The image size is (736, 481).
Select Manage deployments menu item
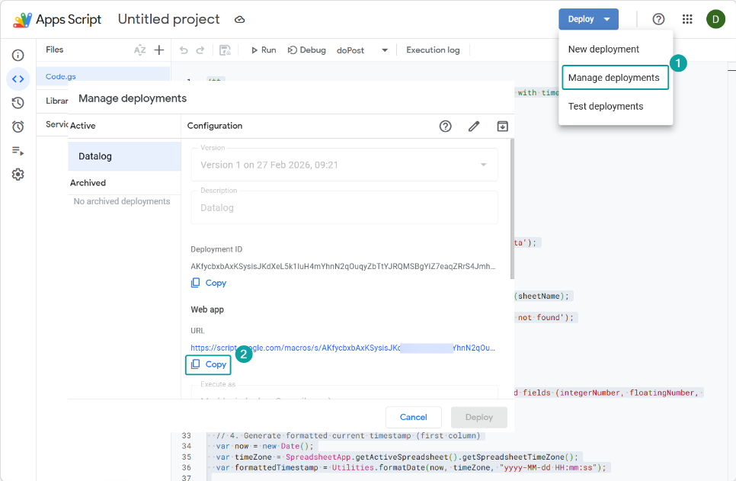tap(613, 78)
